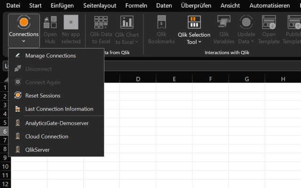Viewport: 301px width, 188px height.
Task: Connect to QlikServer entry
Action: [56, 150]
